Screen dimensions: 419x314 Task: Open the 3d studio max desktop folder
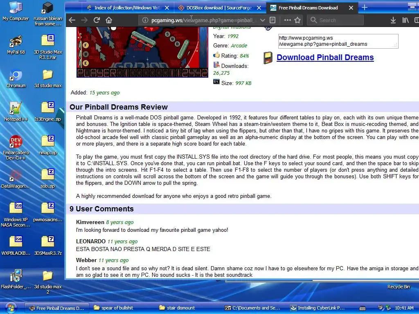(x=48, y=78)
